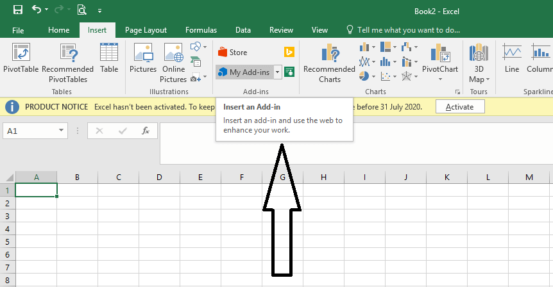Switch to the Formulas tab
The image size is (553, 287).
pyautogui.click(x=201, y=30)
